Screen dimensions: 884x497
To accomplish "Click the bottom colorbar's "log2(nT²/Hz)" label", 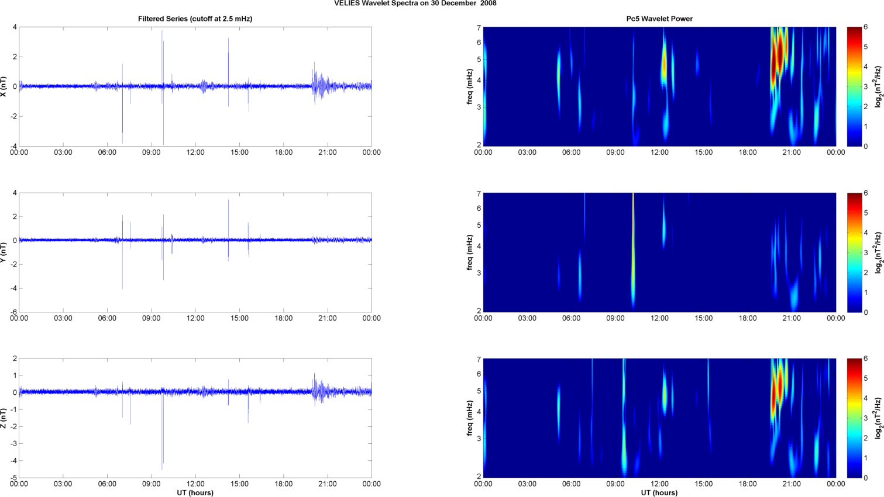I will pyautogui.click(x=879, y=418).
